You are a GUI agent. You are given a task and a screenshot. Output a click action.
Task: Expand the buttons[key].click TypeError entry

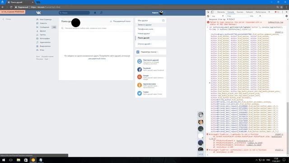pos(210,150)
